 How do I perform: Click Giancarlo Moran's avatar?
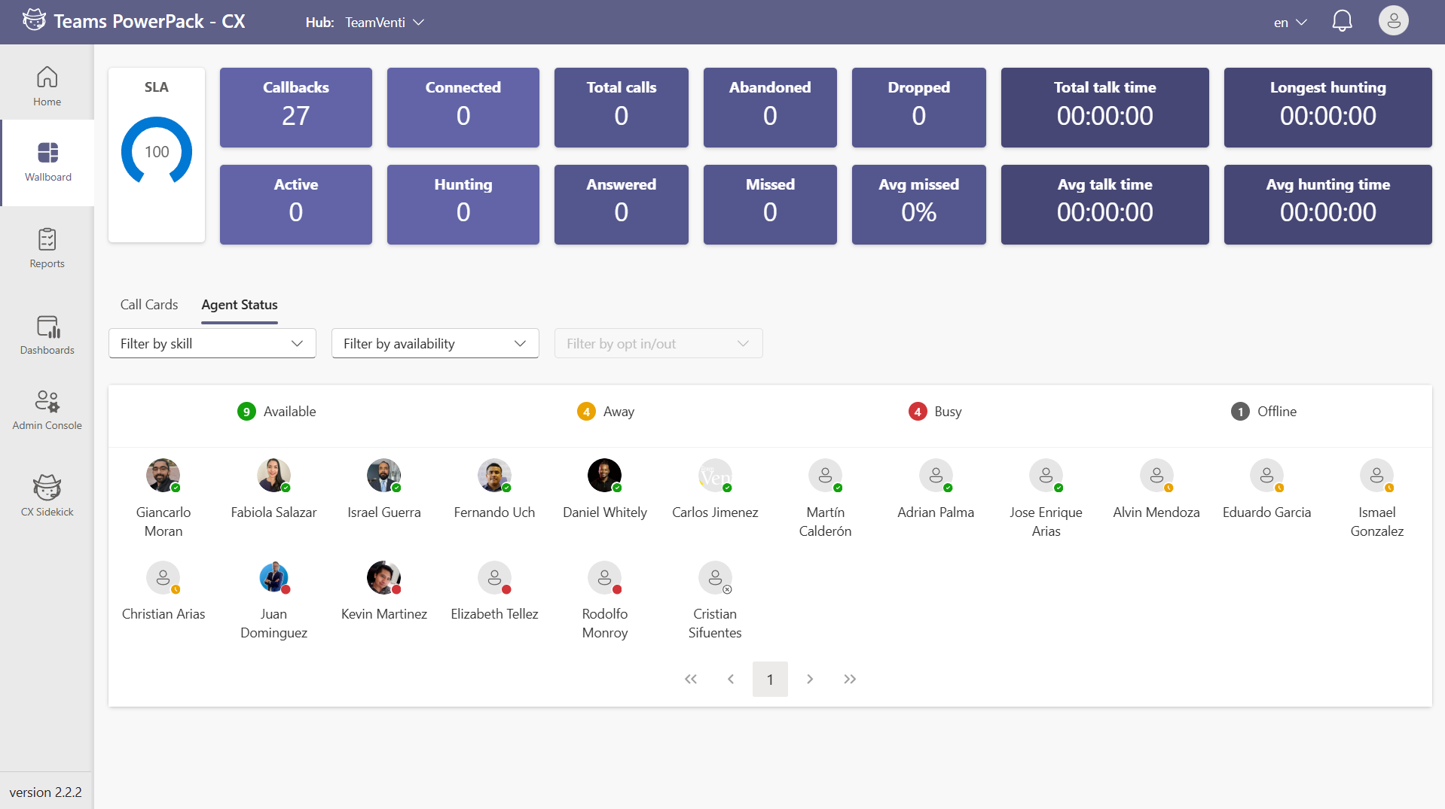163,476
